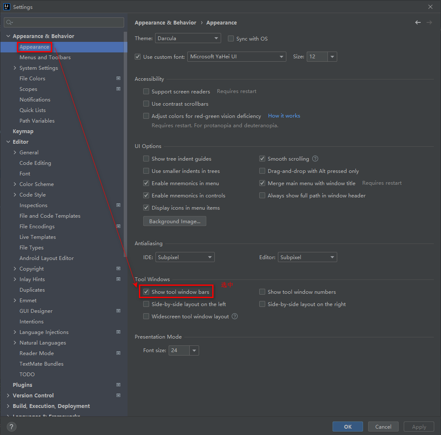This screenshot has height=435, width=441.
Task: Click Smooth scrolling help icon
Action: [315, 159]
